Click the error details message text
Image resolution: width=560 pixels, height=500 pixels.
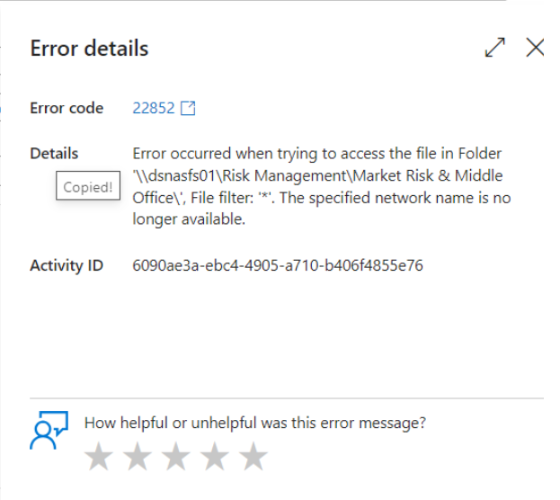[x=322, y=186]
